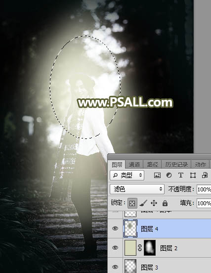Hide layer 图层 4 via eye icon
Viewport: 211px width, 273px height.
115,228
